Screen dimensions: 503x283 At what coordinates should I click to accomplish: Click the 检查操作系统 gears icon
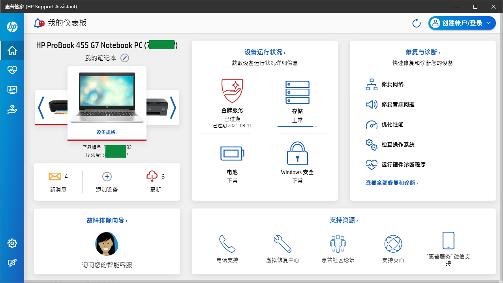(x=372, y=145)
